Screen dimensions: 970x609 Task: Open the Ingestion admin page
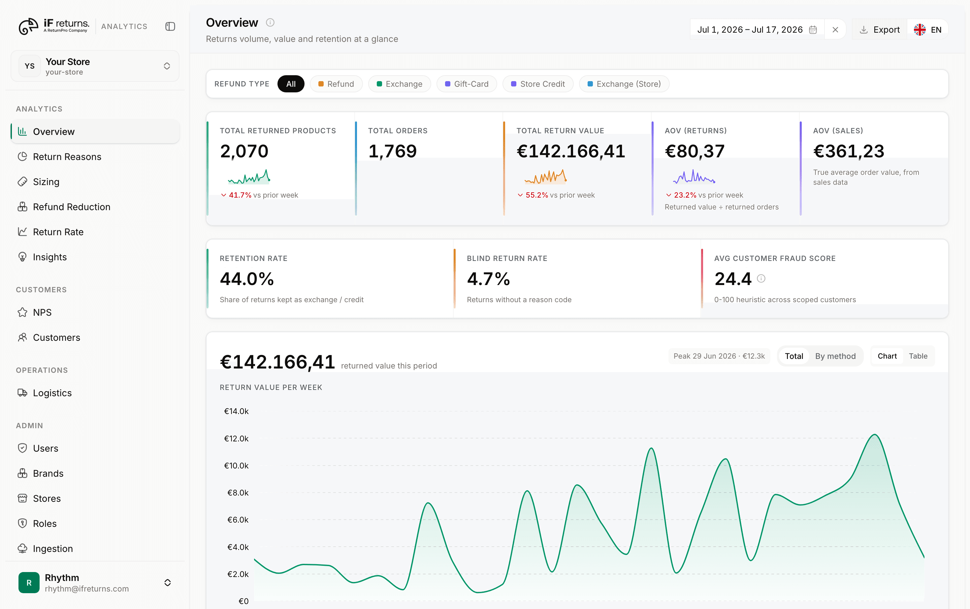(95, 549)
